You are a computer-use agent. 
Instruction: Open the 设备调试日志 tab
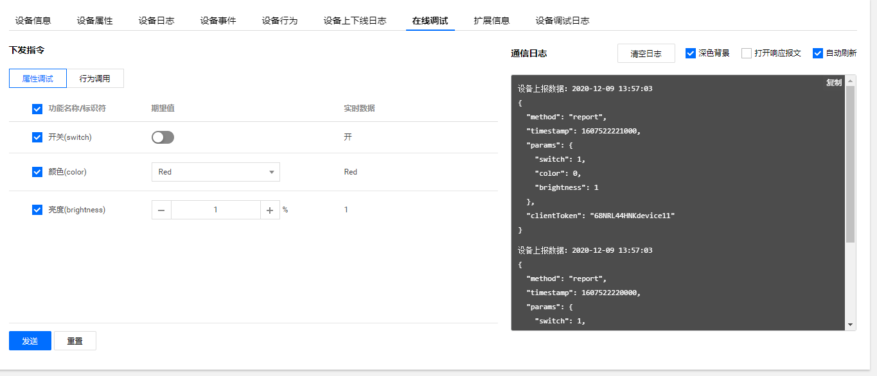(562, 21)
